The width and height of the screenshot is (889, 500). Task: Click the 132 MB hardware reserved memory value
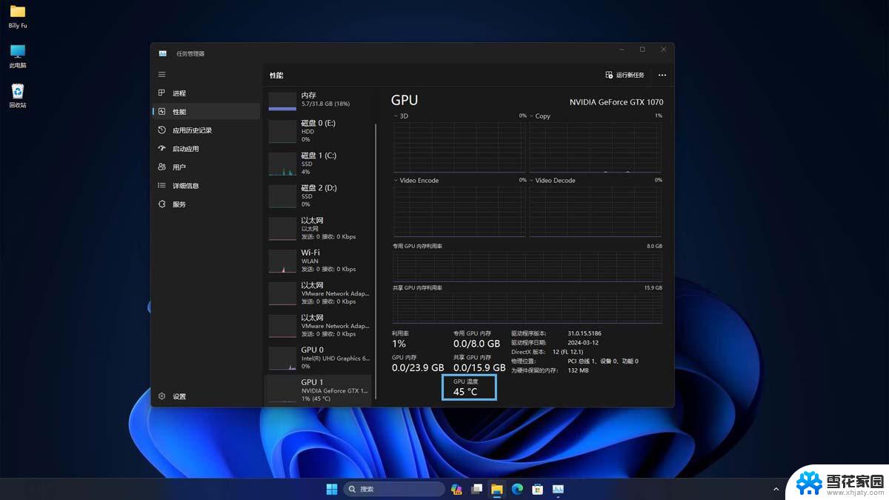578,370
